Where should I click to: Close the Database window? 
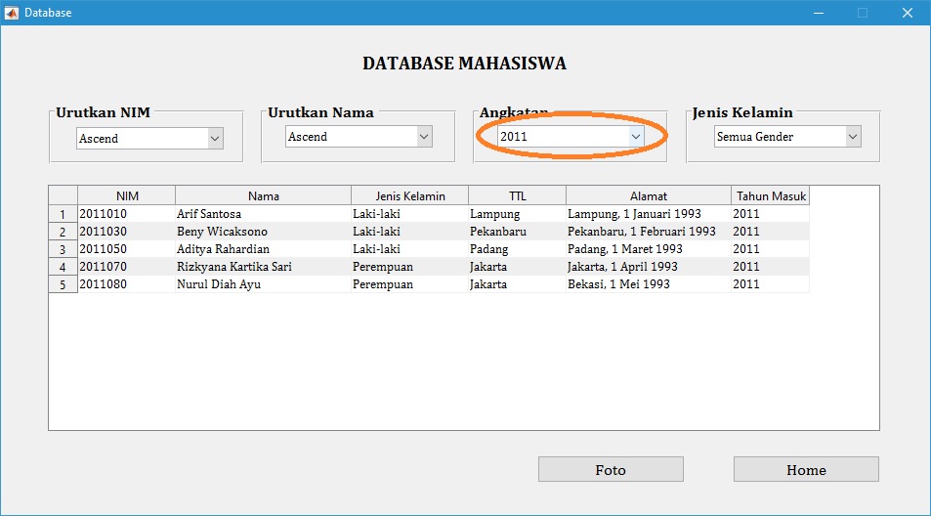[x=908, y=13]
